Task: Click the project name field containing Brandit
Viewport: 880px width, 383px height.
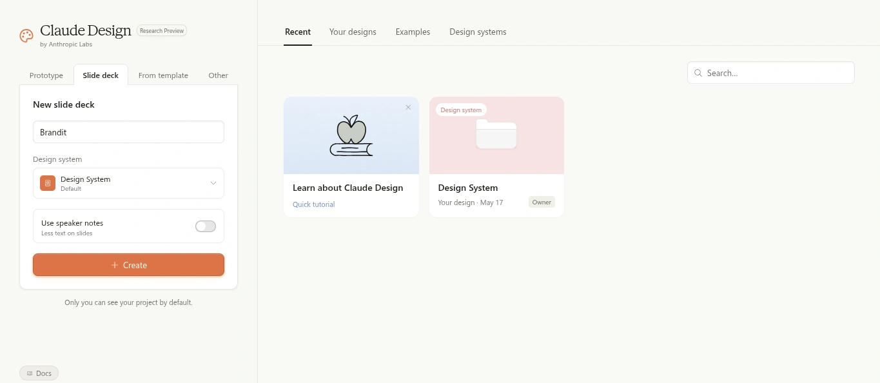Action: [x=128, y=132]
